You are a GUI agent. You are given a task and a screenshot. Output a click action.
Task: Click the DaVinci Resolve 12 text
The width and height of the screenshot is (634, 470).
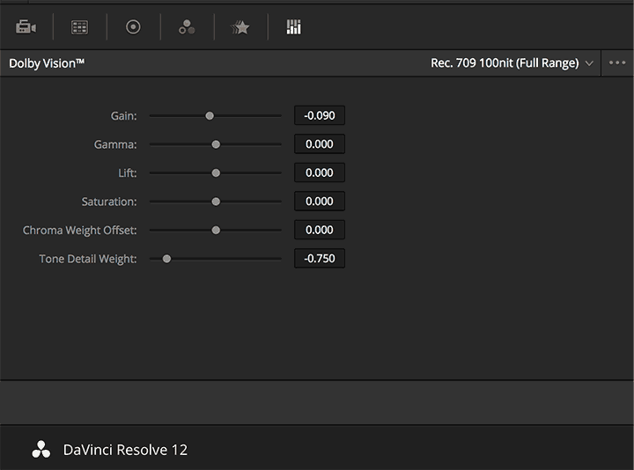tap(125, 450)
